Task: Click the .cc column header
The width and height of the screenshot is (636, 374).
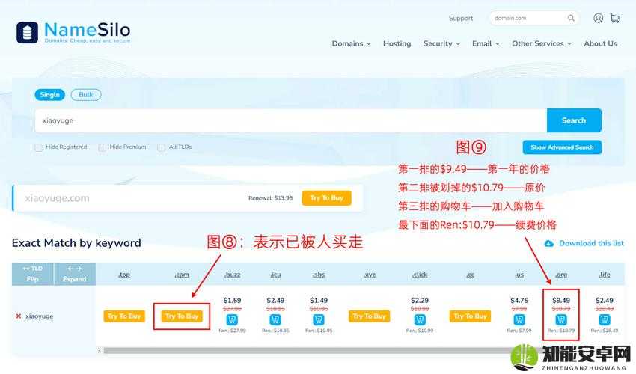Action: click(x=470, y=275)
